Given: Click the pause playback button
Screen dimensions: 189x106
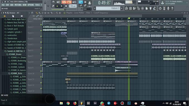Looking at the screenshot, I should tap(57, 6).
